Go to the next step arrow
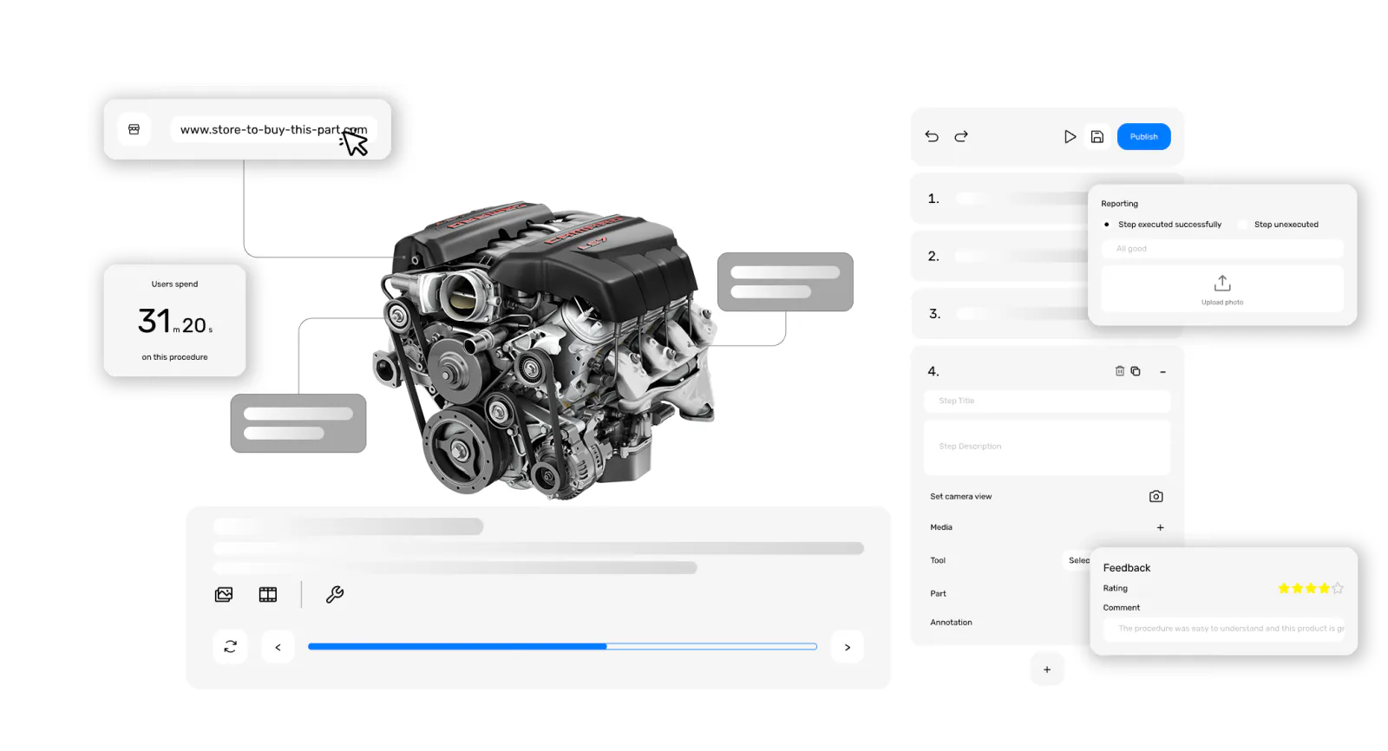The image size is (1388, 751). [x=848, y=647]
